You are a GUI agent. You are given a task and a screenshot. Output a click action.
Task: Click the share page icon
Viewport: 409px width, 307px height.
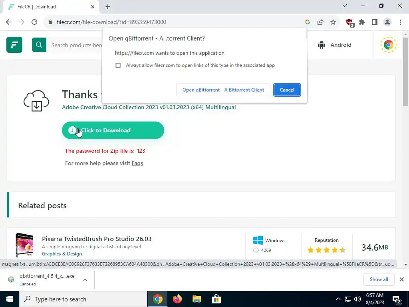(320, 22)
